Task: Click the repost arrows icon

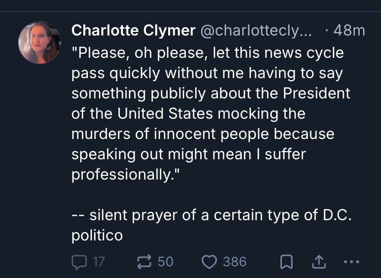Action: point(144,262)
